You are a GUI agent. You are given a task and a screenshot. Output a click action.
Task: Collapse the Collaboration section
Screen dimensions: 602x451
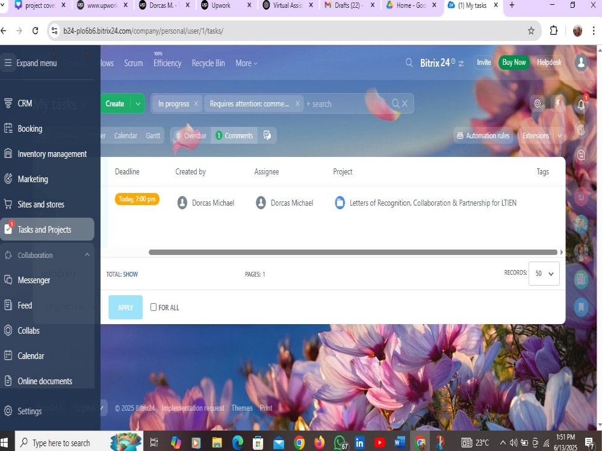(87, 254)
